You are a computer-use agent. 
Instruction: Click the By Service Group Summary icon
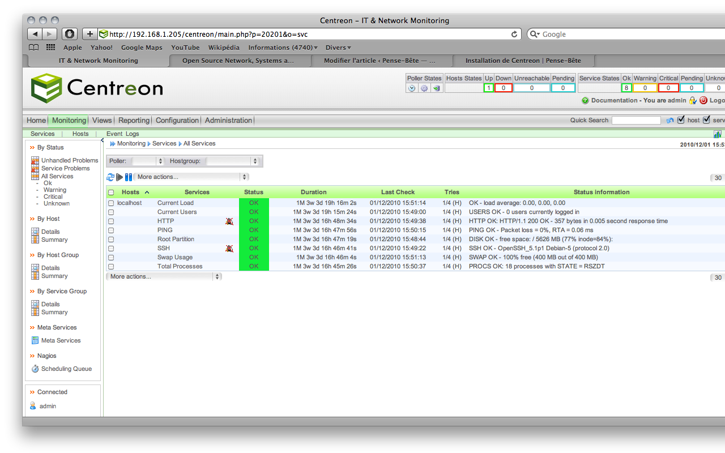pyautogui.click(x=35, y=312)
